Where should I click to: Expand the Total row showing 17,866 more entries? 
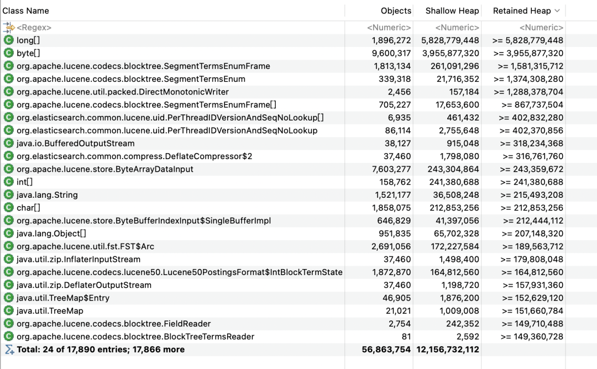coord(101,349)
